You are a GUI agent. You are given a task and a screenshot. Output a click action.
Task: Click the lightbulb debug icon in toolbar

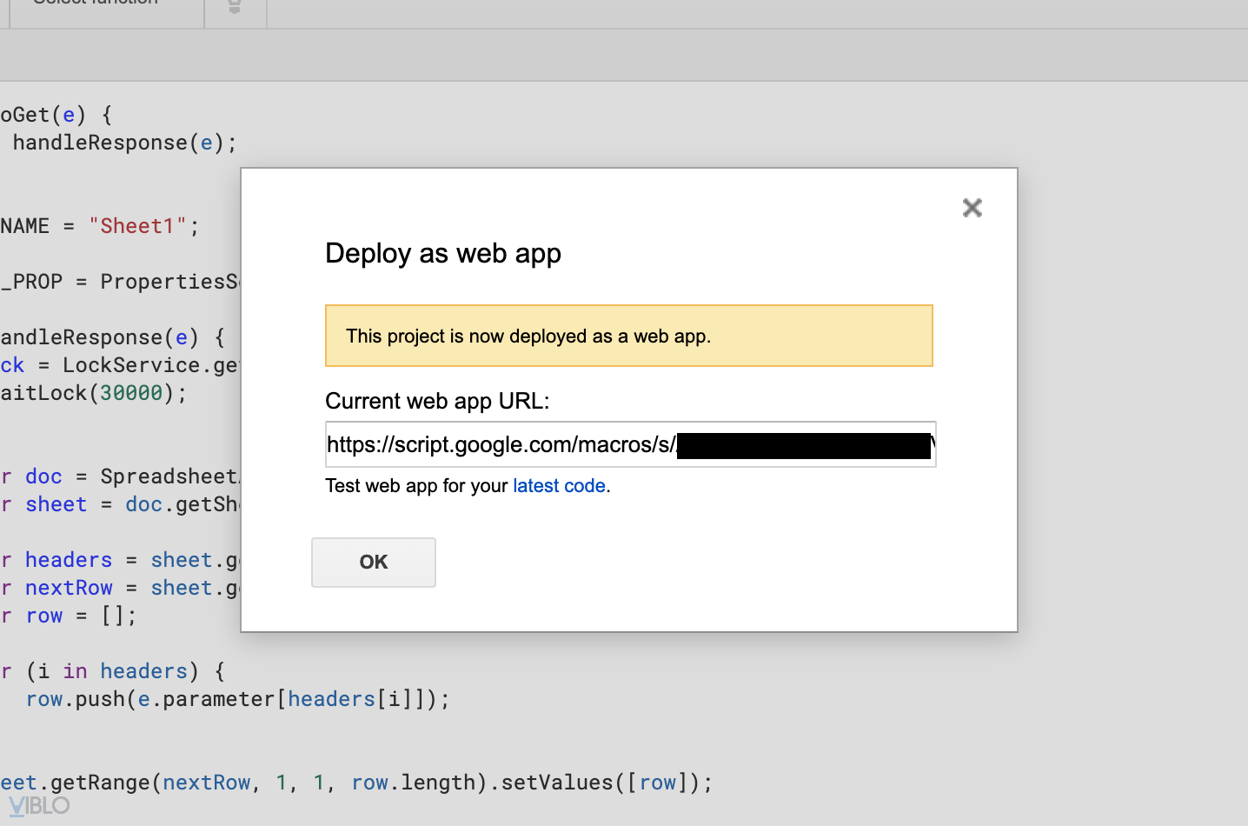click(235, 7)
